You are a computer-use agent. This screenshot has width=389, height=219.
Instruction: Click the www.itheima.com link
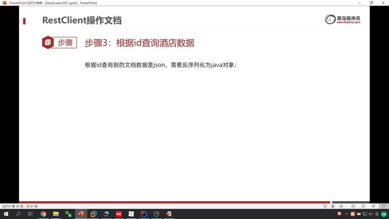tap(348, 22)
